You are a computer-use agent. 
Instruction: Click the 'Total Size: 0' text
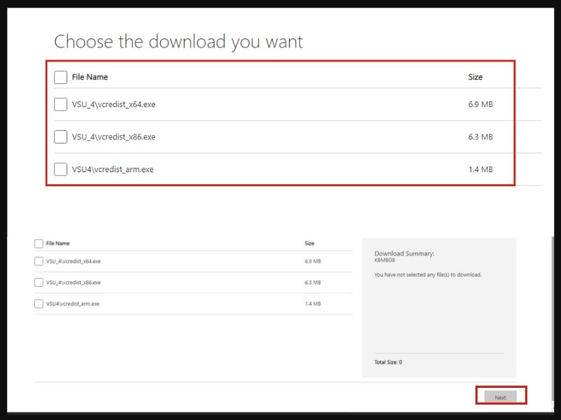pos(388,362)
